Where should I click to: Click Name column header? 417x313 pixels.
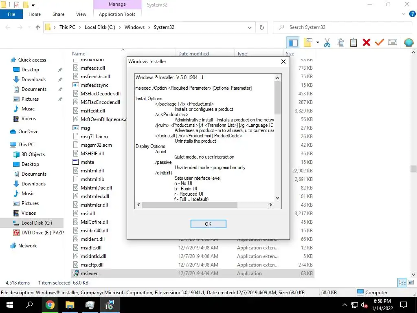tap(79, 53)
